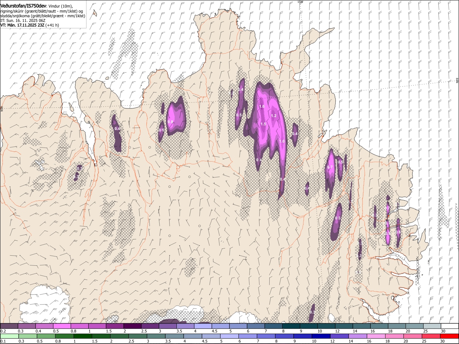This screenshot has width=459, height=344.
Task: Select the top-row legend swatch starting at 10
Action: pyautogui.click(x=326, y=326)
